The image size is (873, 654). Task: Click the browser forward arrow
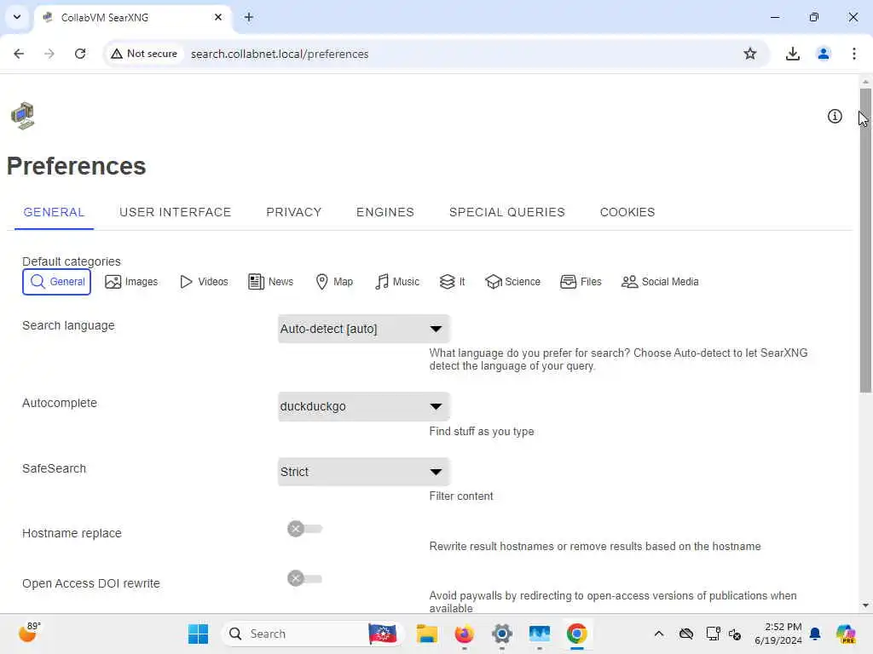(x=49, y=54)
